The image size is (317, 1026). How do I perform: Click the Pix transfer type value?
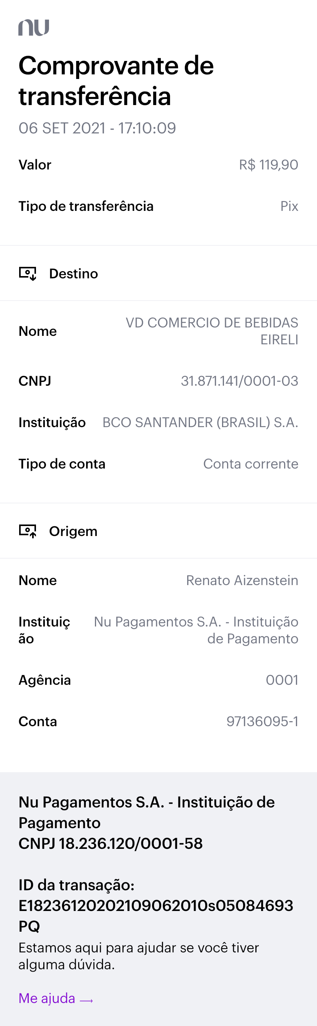pos(289,206)
